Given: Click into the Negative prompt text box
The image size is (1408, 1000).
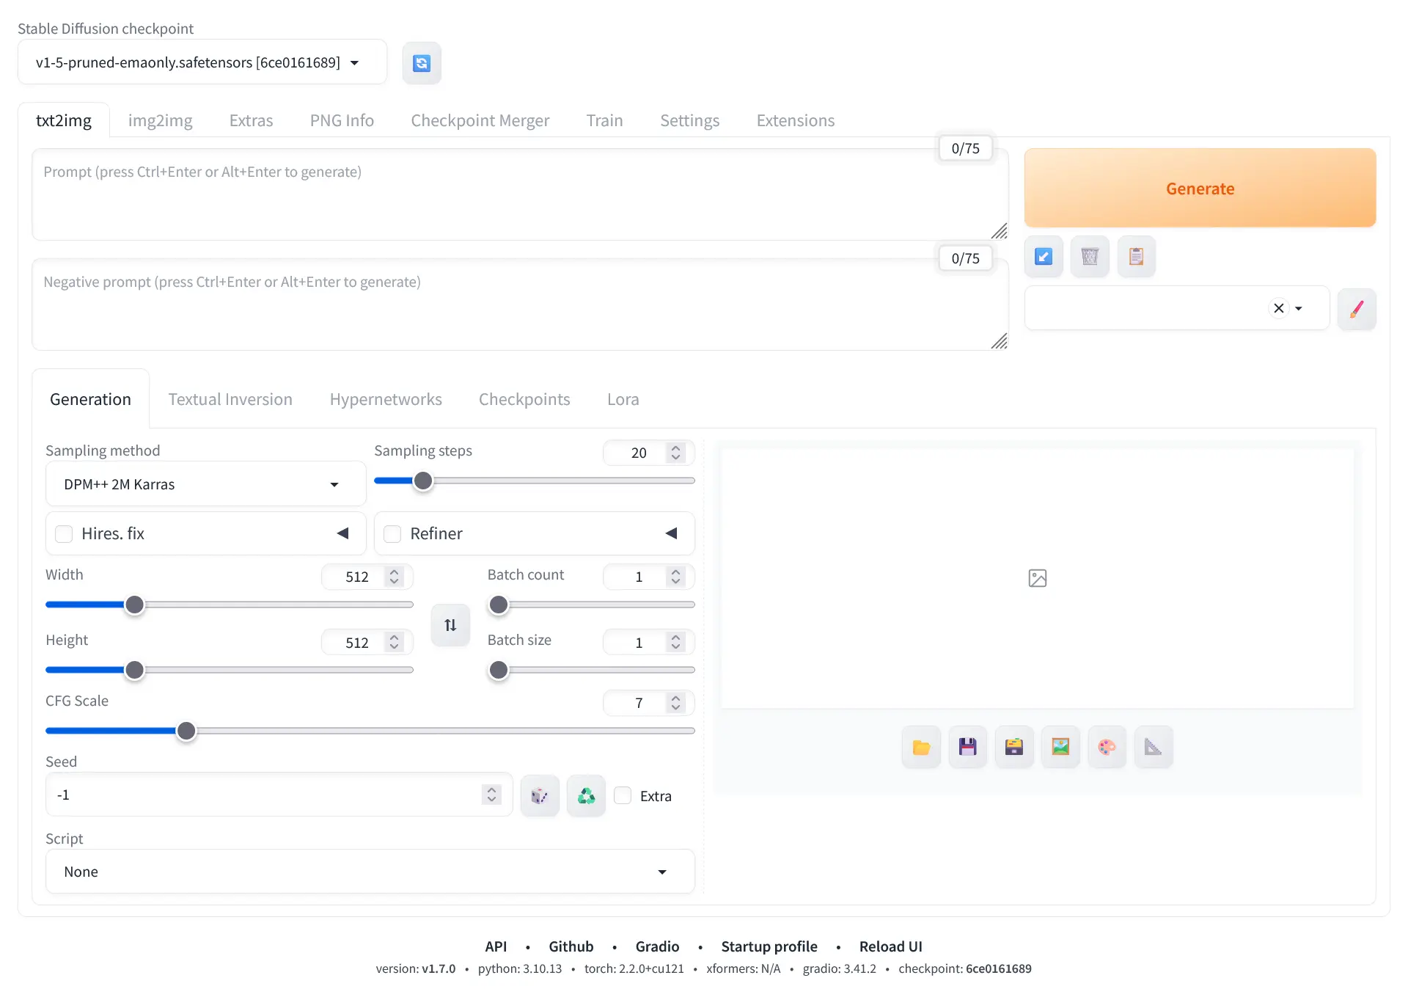Looking at the screenshot, I should click(521, 304).
